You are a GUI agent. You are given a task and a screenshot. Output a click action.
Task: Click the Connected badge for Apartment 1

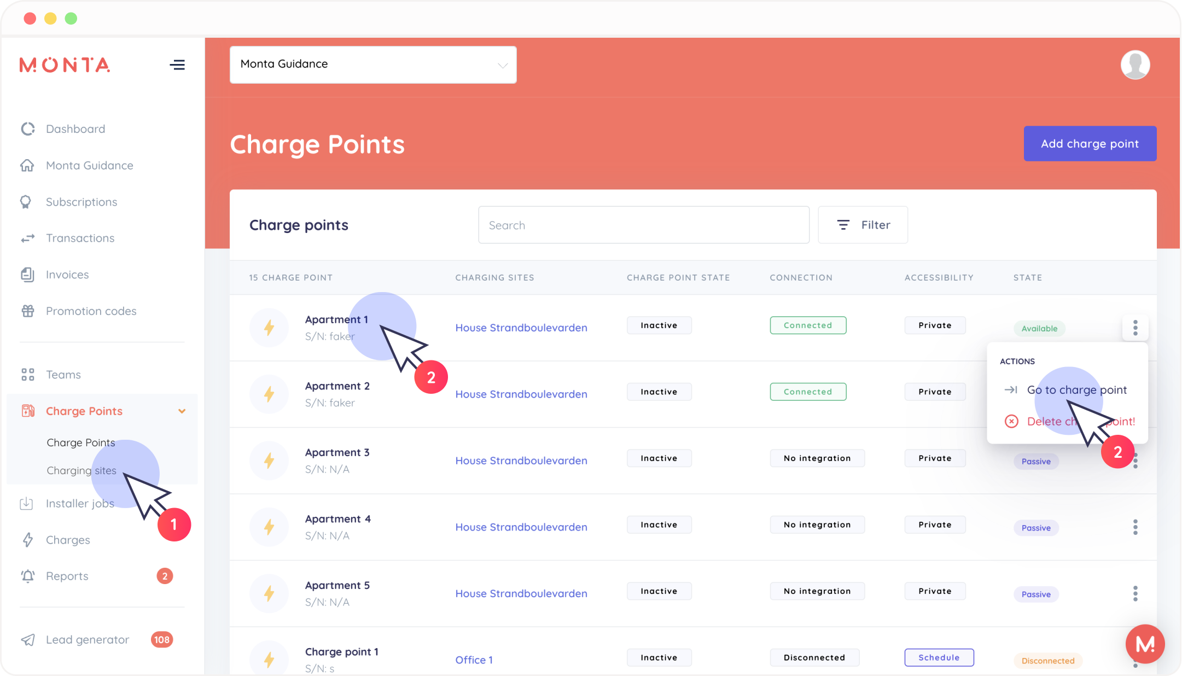808,325
